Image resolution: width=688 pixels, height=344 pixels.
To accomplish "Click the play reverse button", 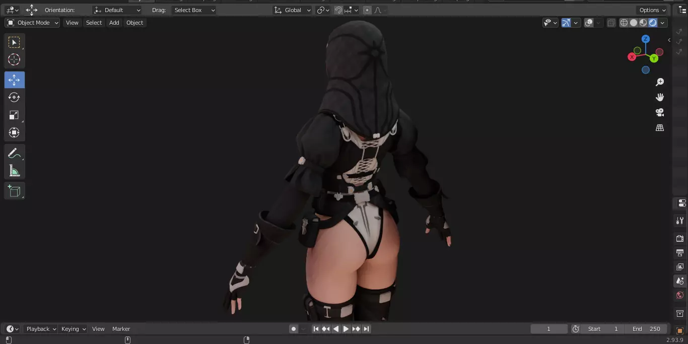I will [336, 329].
